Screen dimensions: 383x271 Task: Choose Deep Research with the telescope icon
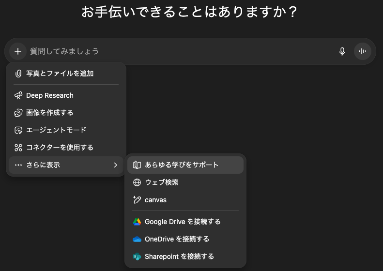(x=18, y=95)
